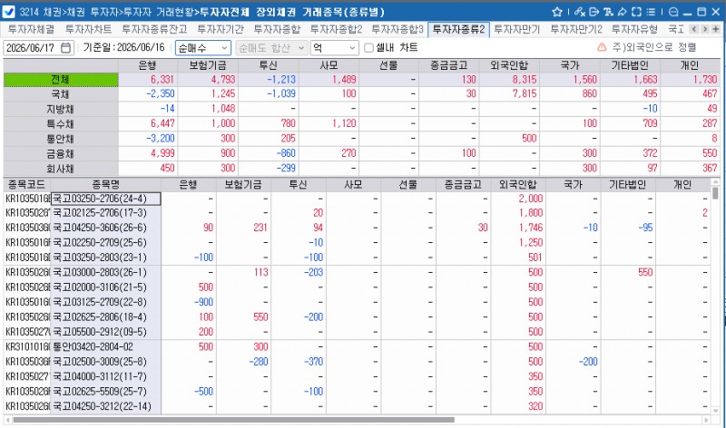Select the 투자자종합 tab
Image resolution: width=726 pixels, height=428 pixels.
coord(277,30)
